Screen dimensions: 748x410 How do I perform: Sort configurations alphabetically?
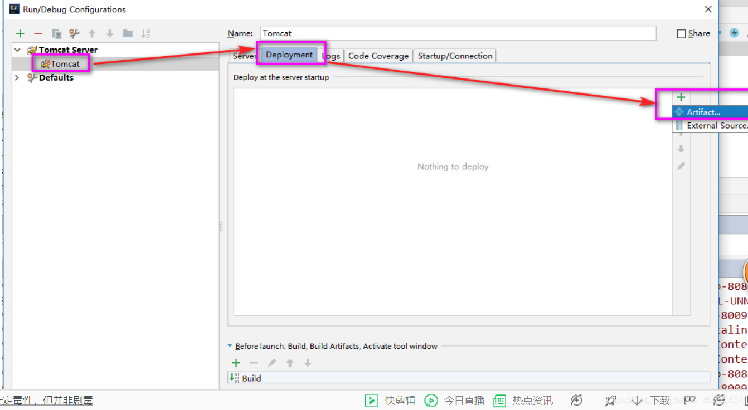145,34
